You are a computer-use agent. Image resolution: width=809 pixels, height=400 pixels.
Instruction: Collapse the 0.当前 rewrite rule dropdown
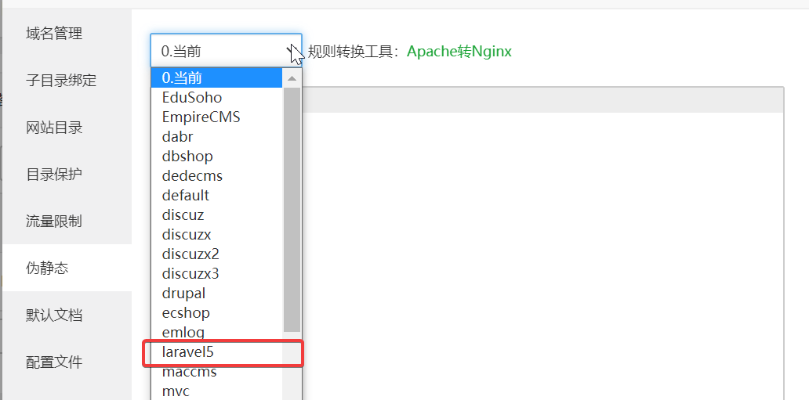pyautogui.click(x=226, y=51)
